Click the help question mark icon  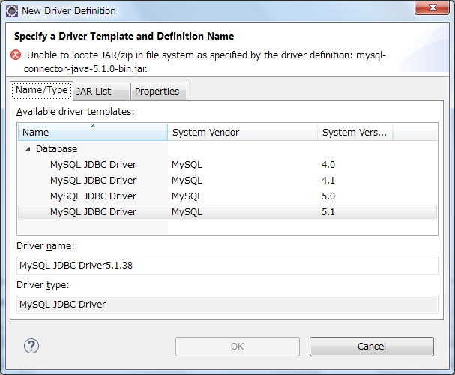[x=31, y=346]
